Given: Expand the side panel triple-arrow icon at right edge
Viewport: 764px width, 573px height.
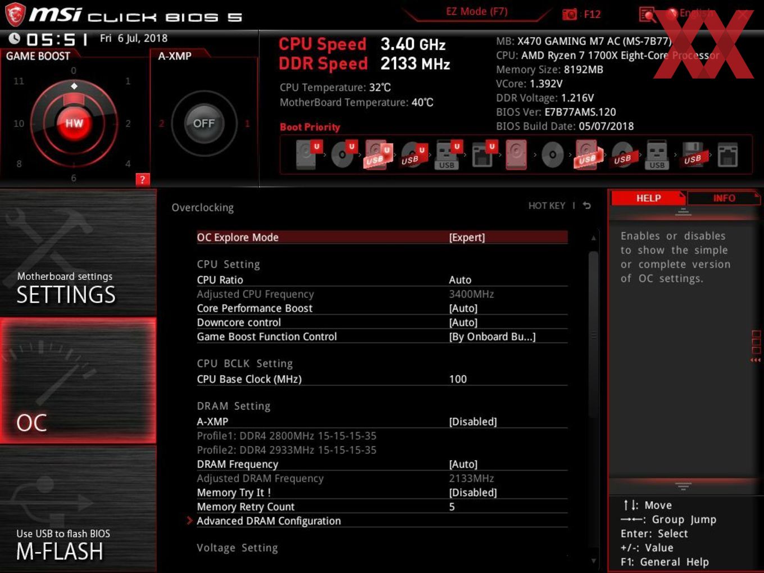Looking at the screenshot, I should click(756, 360).
